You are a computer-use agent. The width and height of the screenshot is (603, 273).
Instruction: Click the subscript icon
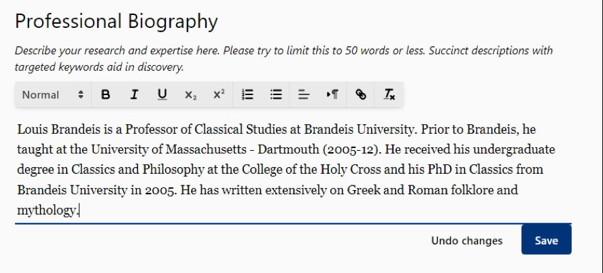click(x=190, y=94)
